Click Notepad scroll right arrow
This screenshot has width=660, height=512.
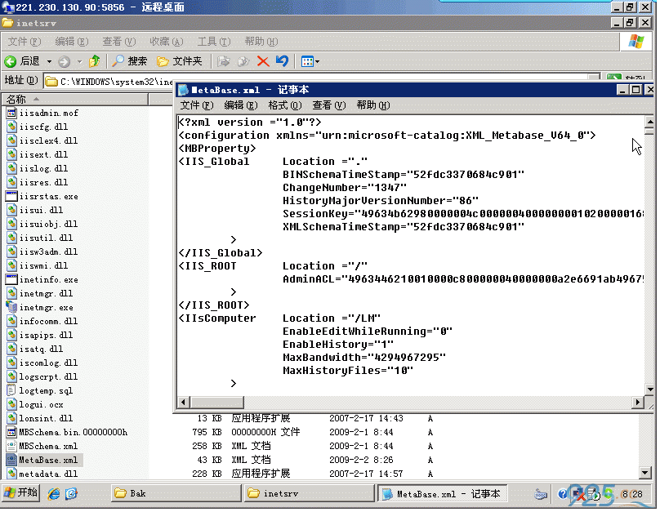(x=638, y=403)
